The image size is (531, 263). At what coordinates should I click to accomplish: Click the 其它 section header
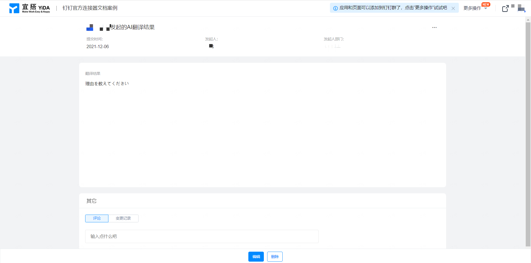tap(91, 201)
